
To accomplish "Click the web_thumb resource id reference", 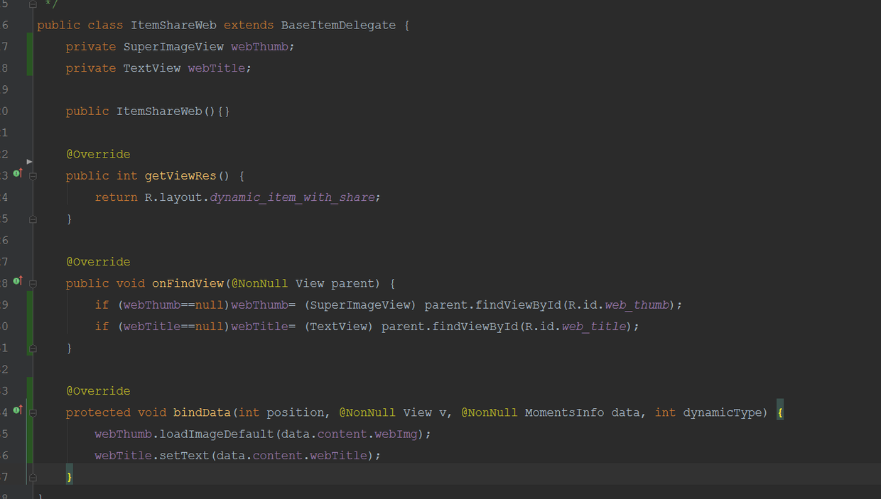I will (x=637, y=305).
